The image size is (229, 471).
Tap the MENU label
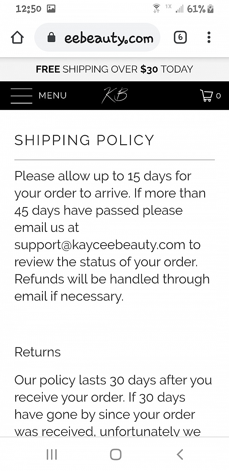(x=53, y=95)
